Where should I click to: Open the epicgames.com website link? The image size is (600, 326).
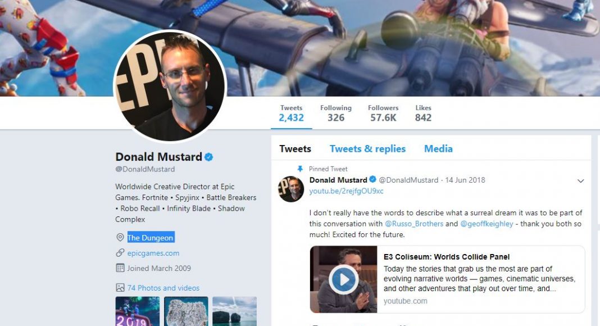click(153, 253)
